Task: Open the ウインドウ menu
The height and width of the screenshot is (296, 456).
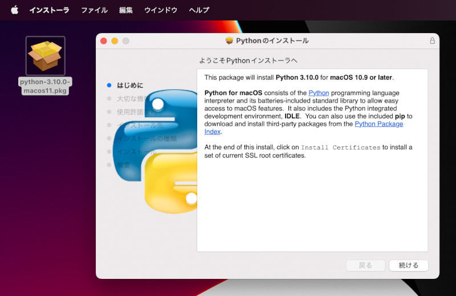Action: (161, 10)
